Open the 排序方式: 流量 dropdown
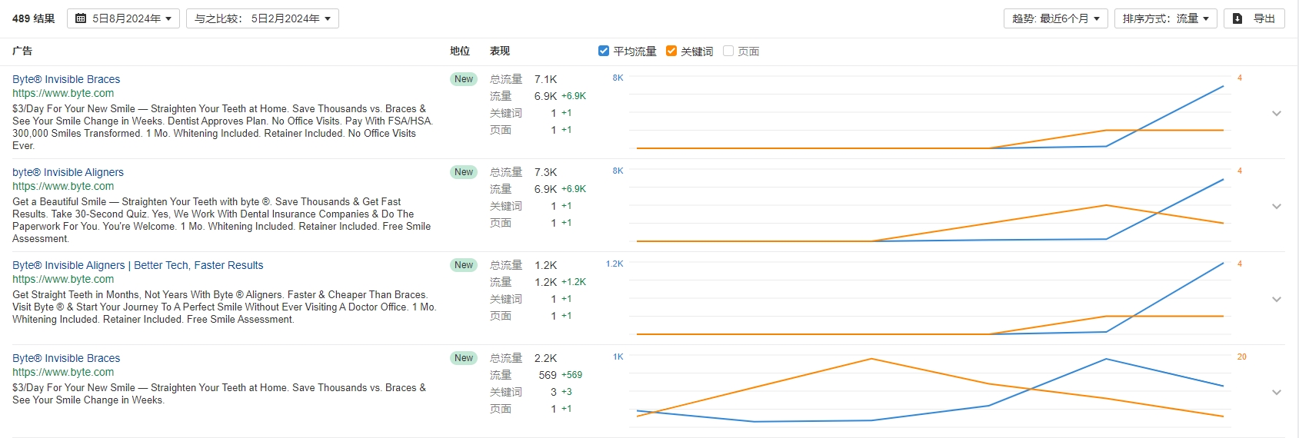 (x=1165, y=18)
